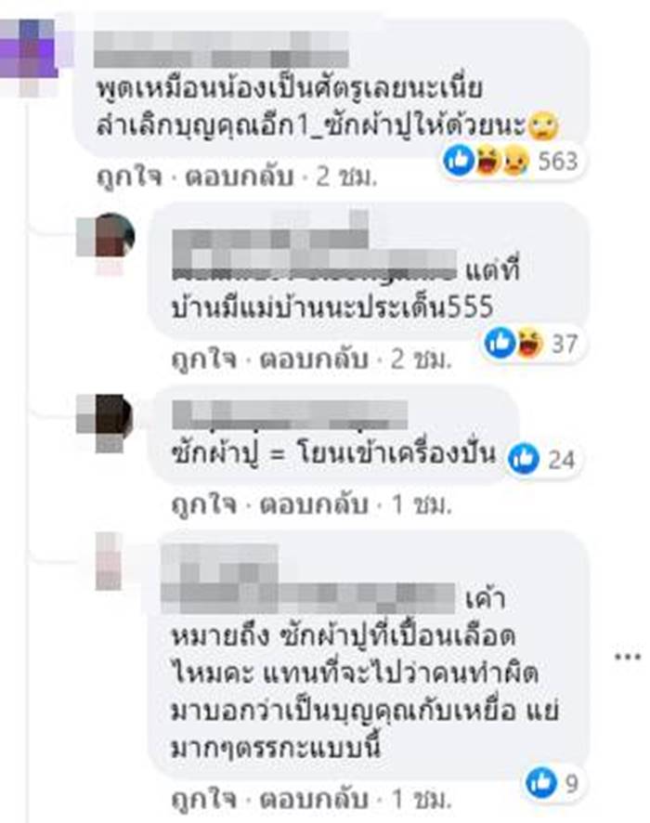
Task: Click the 2 ชม. timestamp of the top comment
Action: pyautogui.click(x=346, y=177)
